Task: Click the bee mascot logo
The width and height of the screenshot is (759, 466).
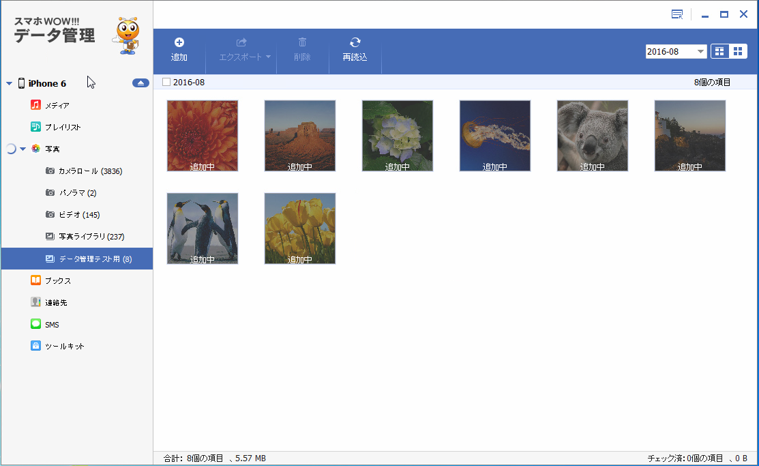Action: [126, 35]
